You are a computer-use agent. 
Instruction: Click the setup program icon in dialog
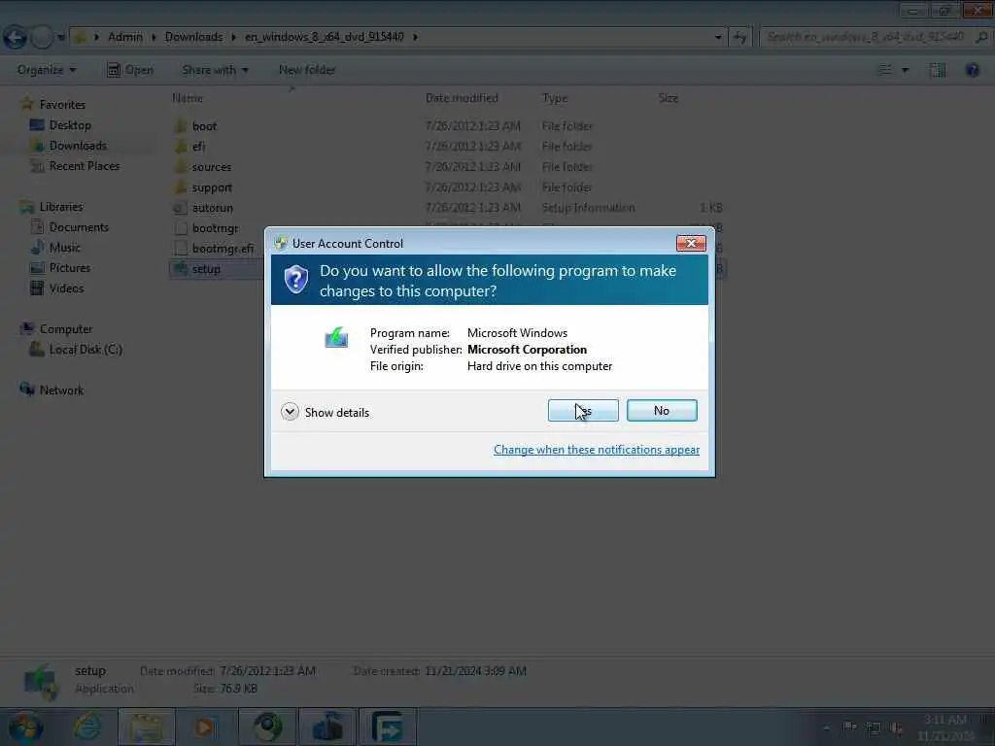pos(336,337)
